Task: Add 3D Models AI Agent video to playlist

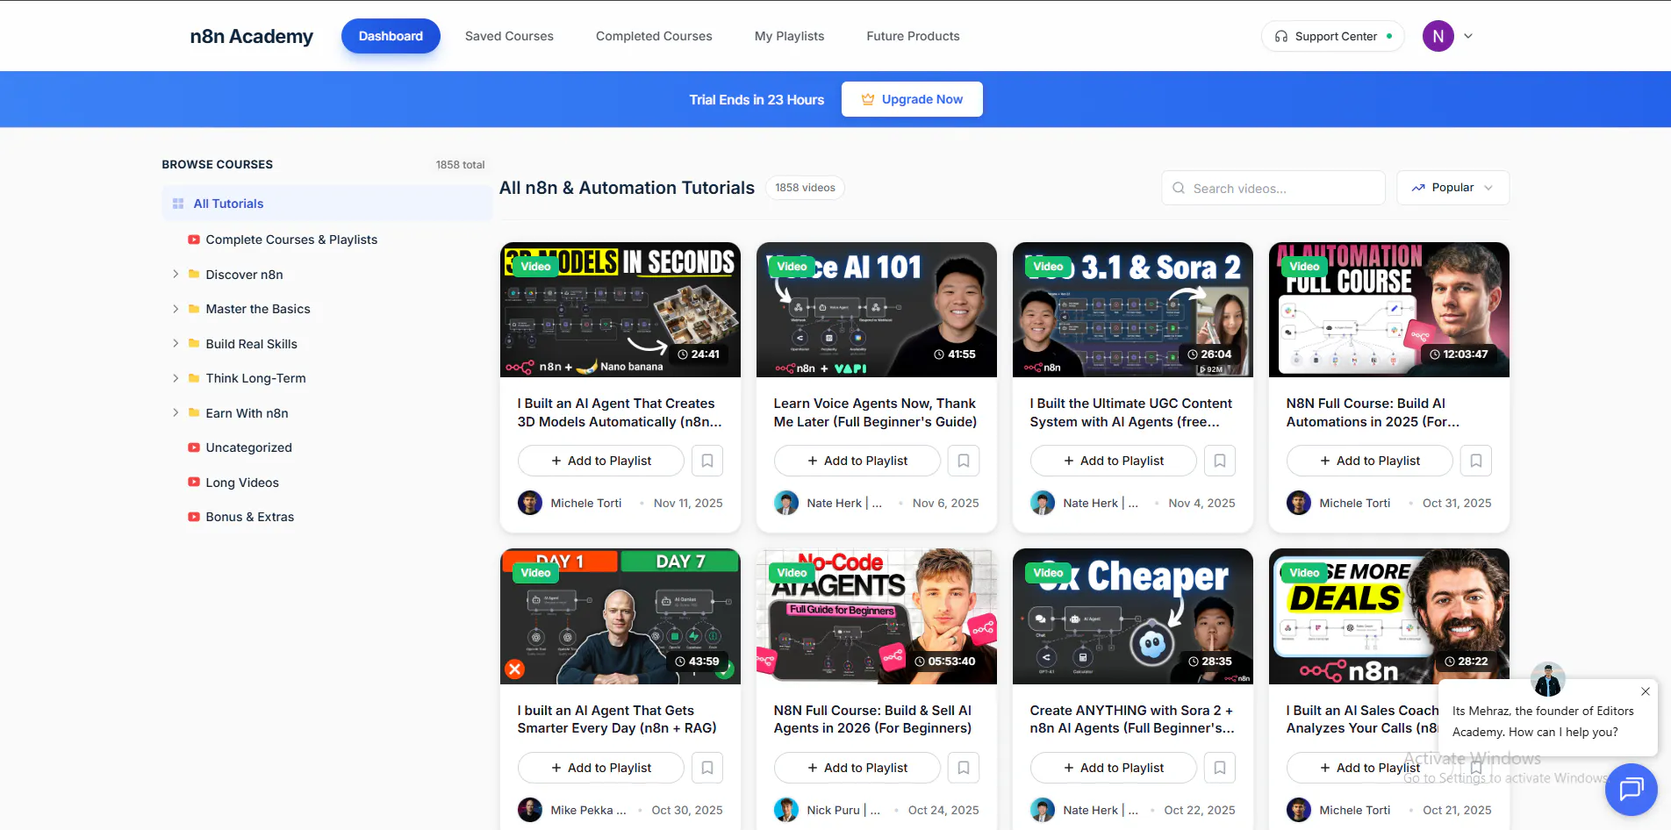Action: (x=600, y=461)
